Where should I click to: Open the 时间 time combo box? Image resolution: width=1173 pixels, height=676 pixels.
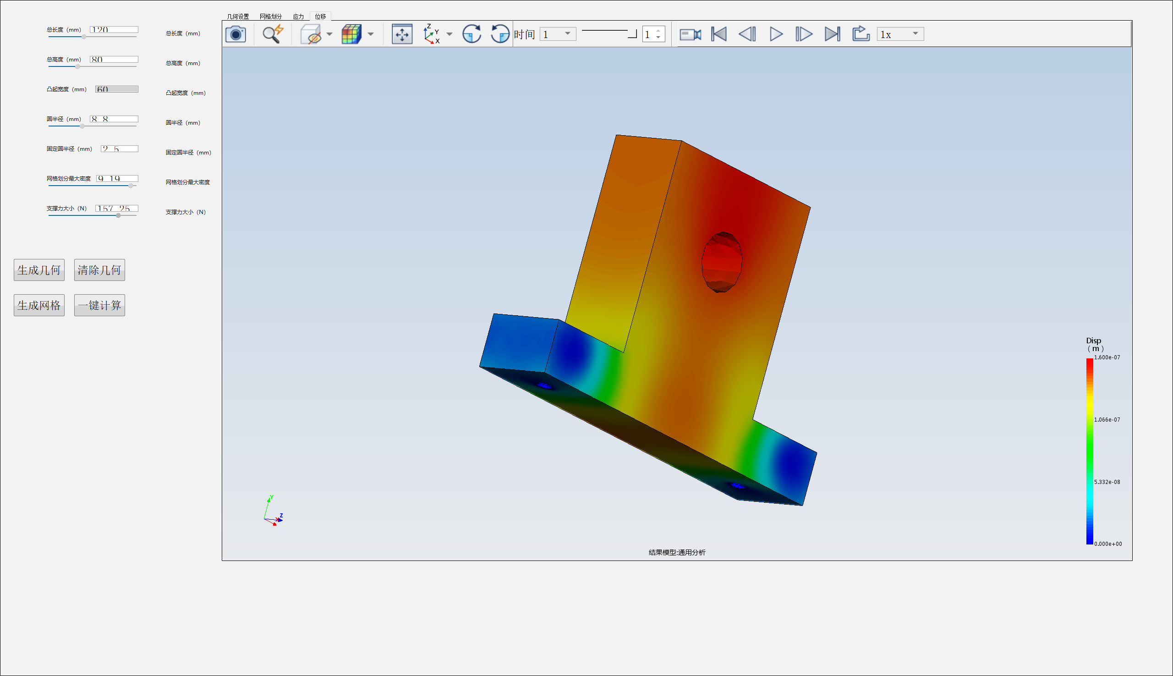click(558, 34)
